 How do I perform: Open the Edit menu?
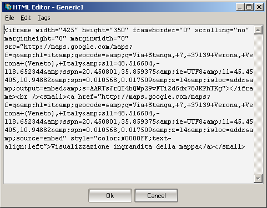coord(26,18)
